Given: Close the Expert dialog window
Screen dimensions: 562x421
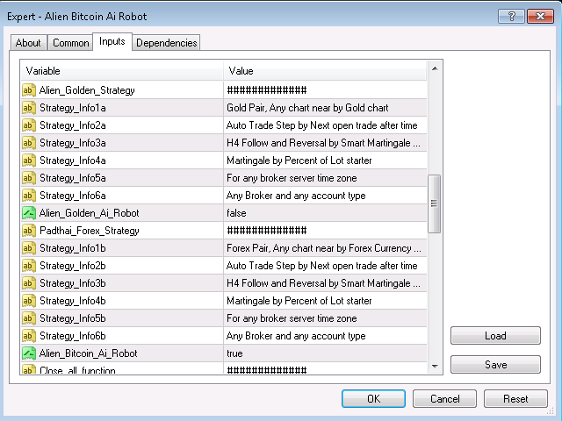Looking at the screenshot, I should [540, 17].
